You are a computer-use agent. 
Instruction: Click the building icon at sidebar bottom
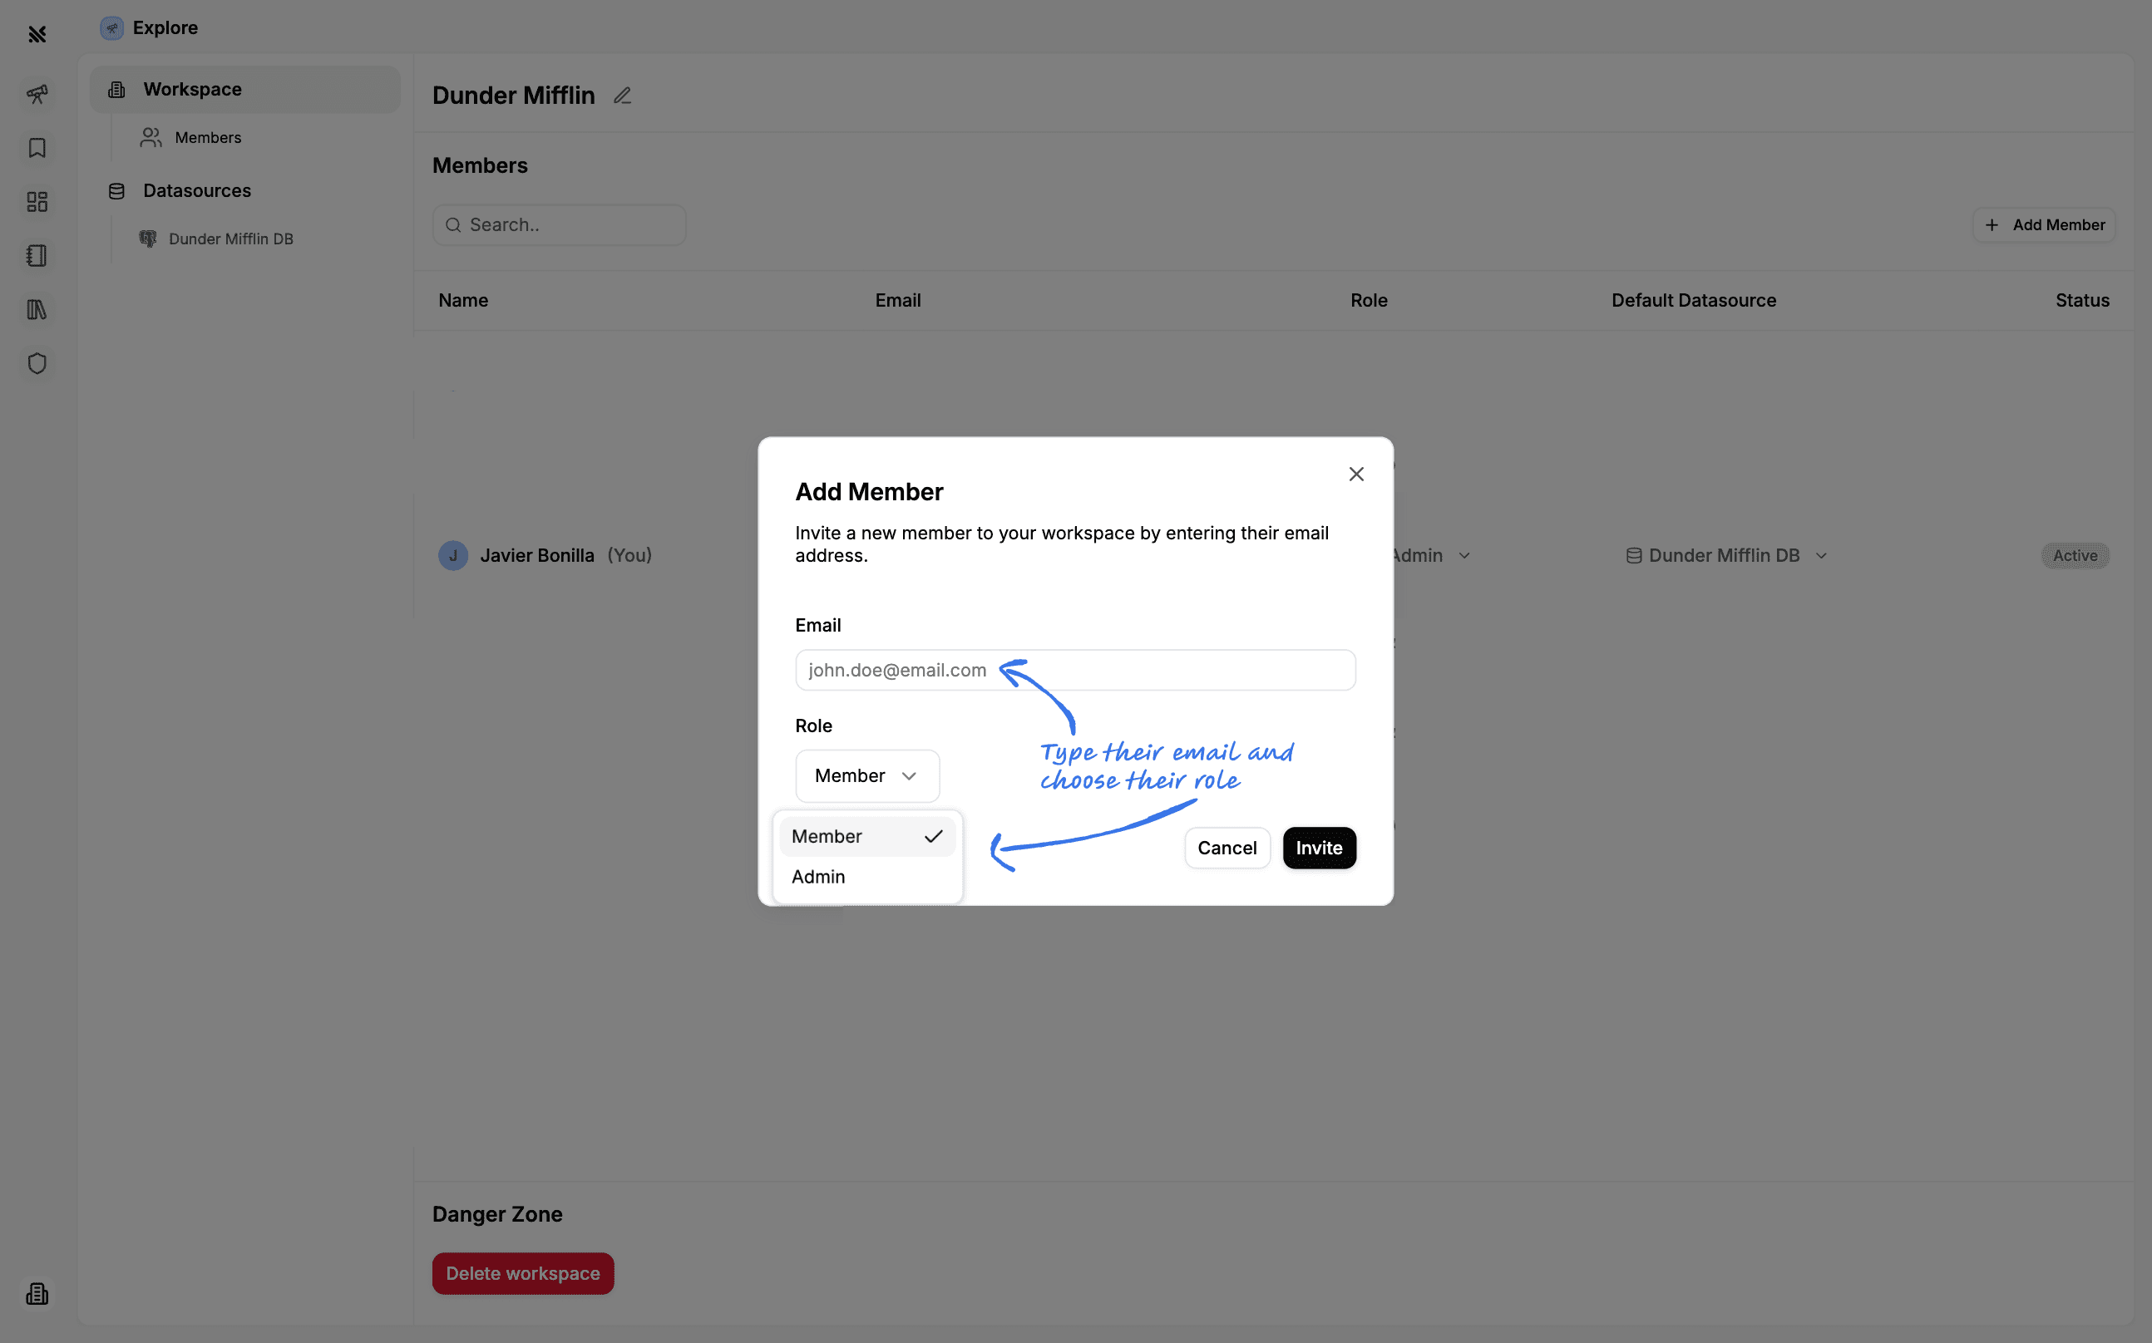[x=37, y=1293]
